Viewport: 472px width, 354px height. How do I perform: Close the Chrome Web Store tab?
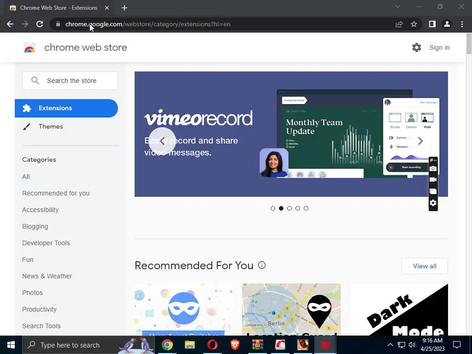tap(107, 8)
